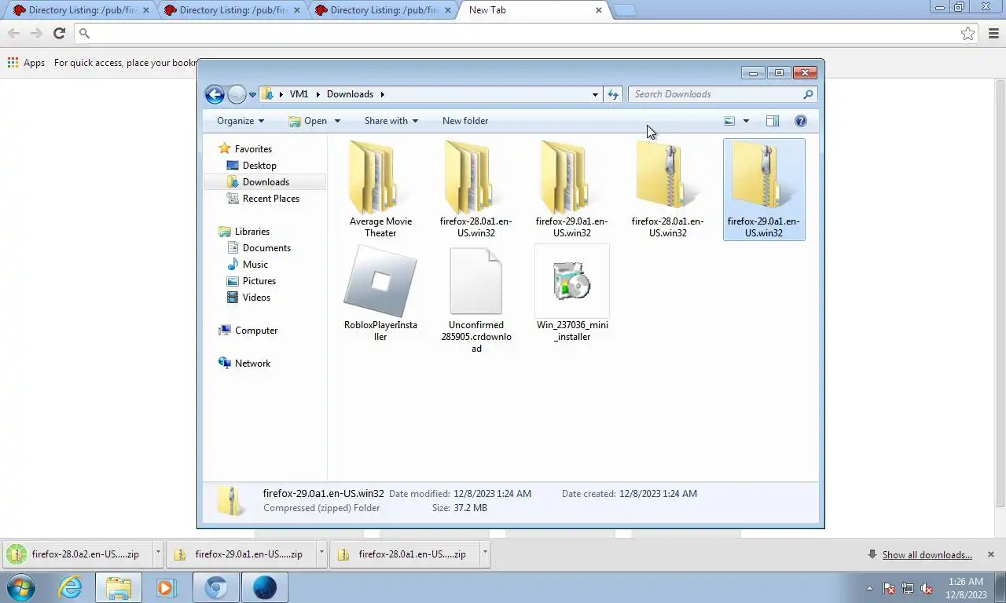Refresh the Downloads folder view
The image size is (1006, 603).
[613, 94]
